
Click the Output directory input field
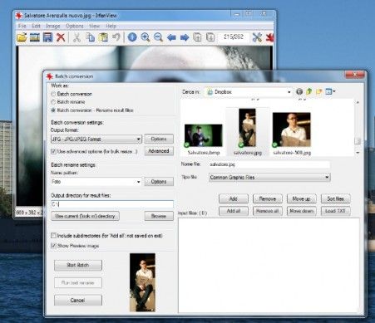[112, 204]
